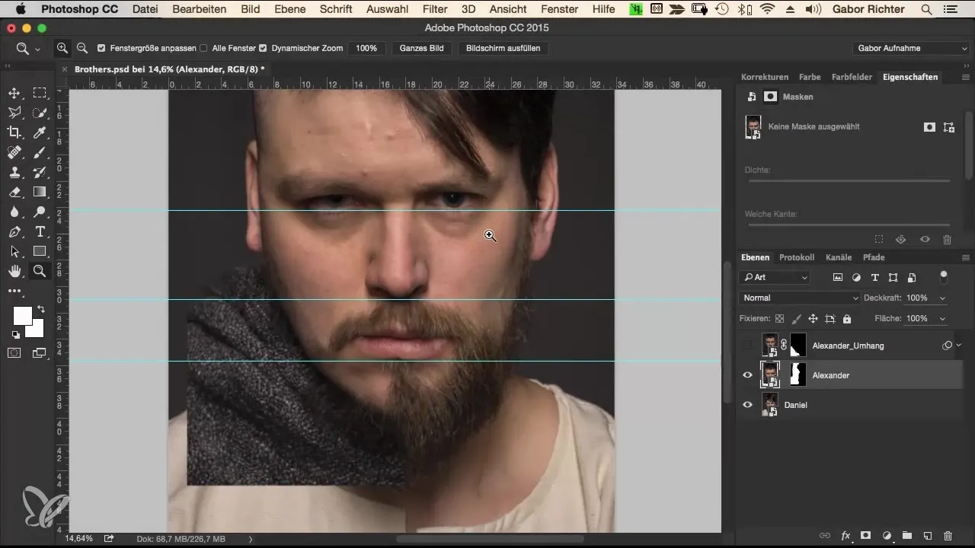Select the Move tool
The height and width of the screenshot is (548, 975).
14,93
